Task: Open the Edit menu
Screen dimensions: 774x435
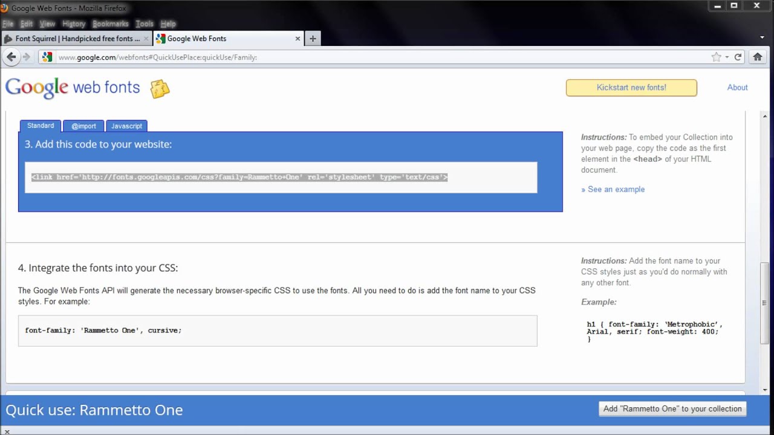Action: point(27,24)
